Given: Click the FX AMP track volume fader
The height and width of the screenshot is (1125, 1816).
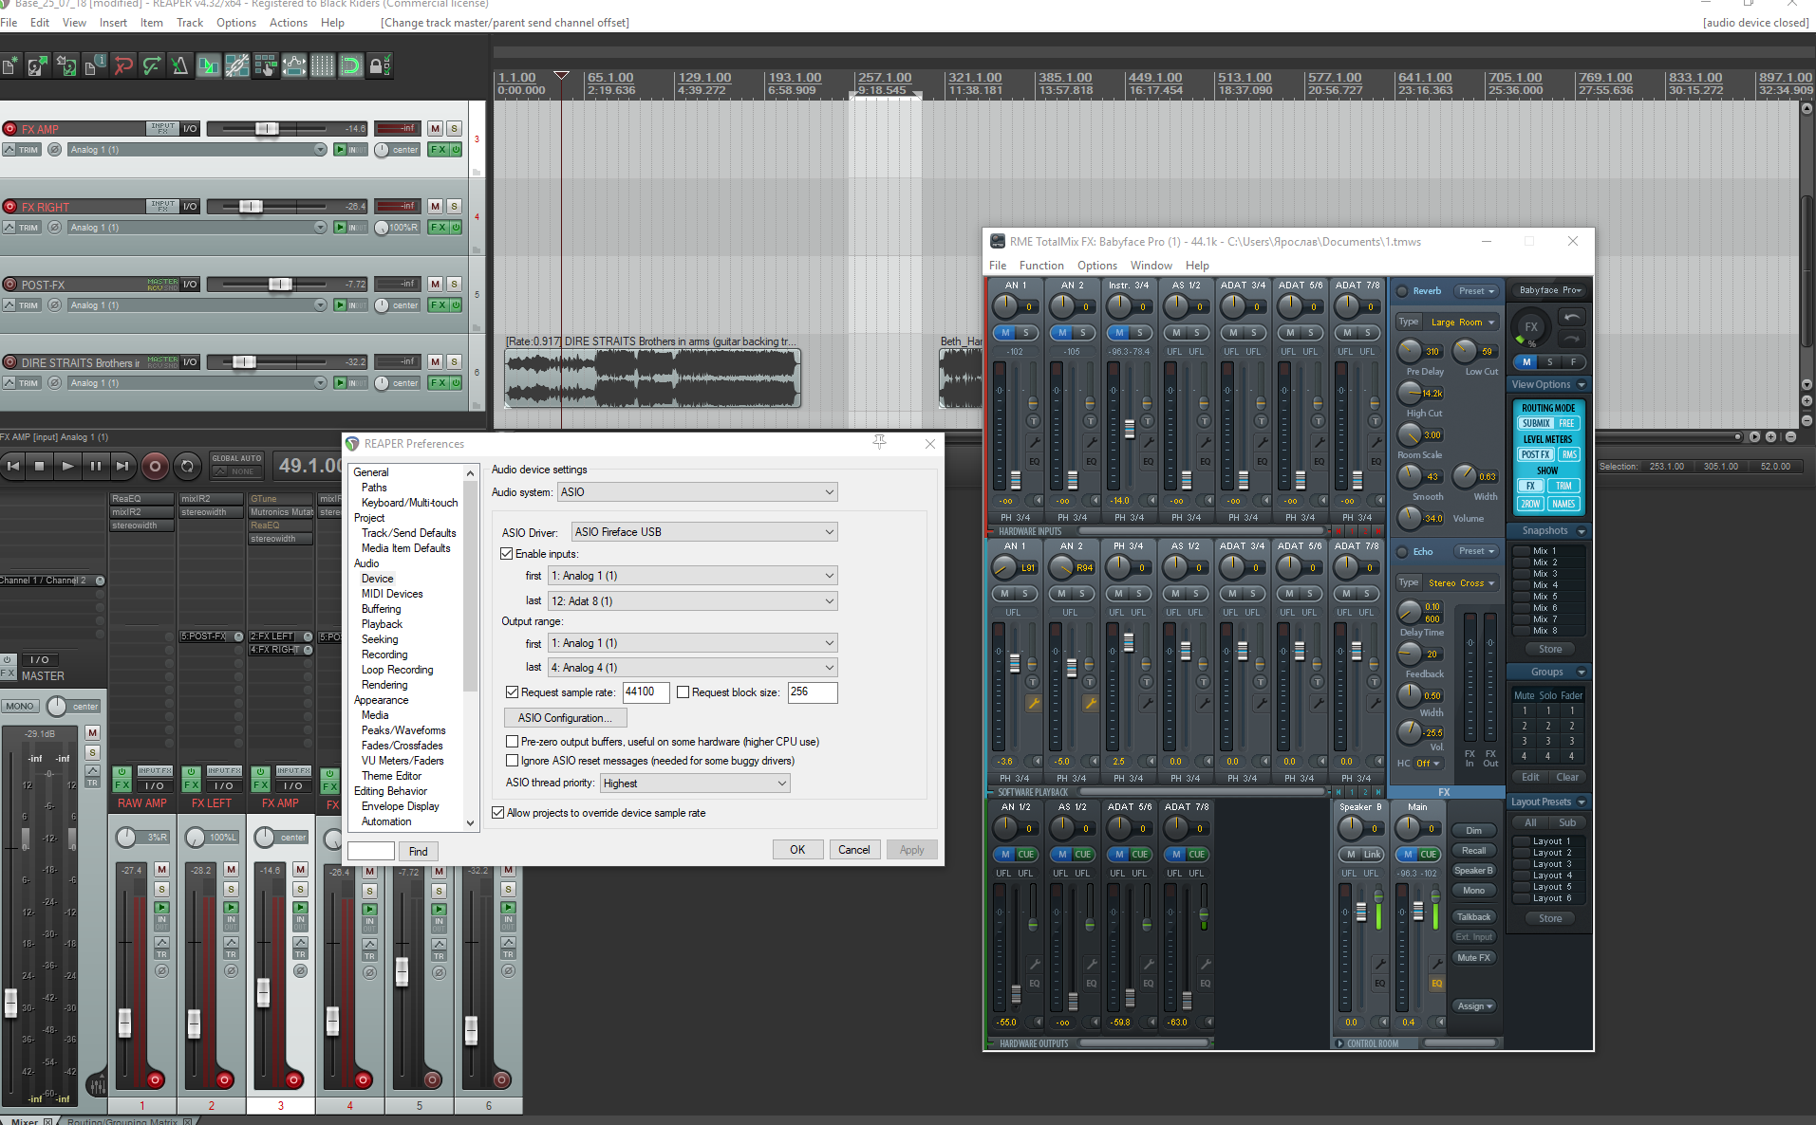Looking at the screenshot, I should click(267, 129).
